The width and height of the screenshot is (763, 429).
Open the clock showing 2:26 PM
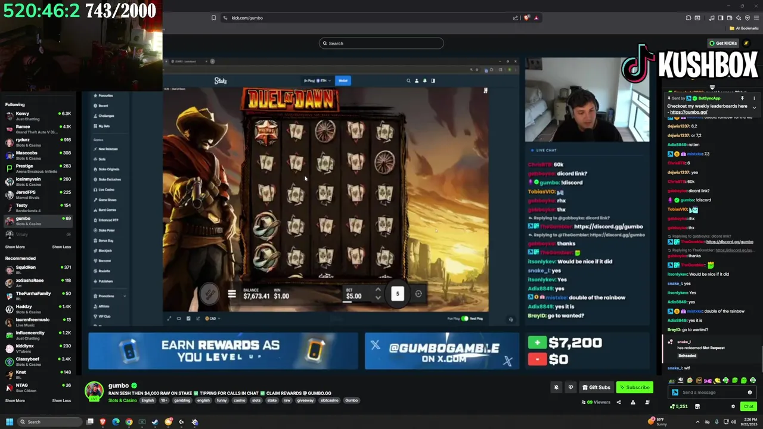(749, 422)
